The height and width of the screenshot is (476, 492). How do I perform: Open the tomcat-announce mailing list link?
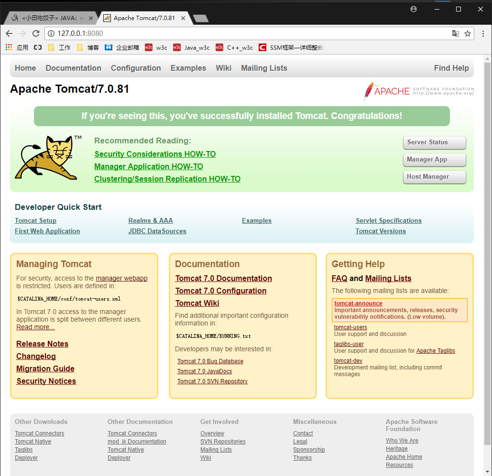click(x=358, y=303)
